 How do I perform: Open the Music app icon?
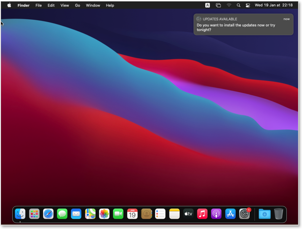pyautogui.click(x=202, y=214)
